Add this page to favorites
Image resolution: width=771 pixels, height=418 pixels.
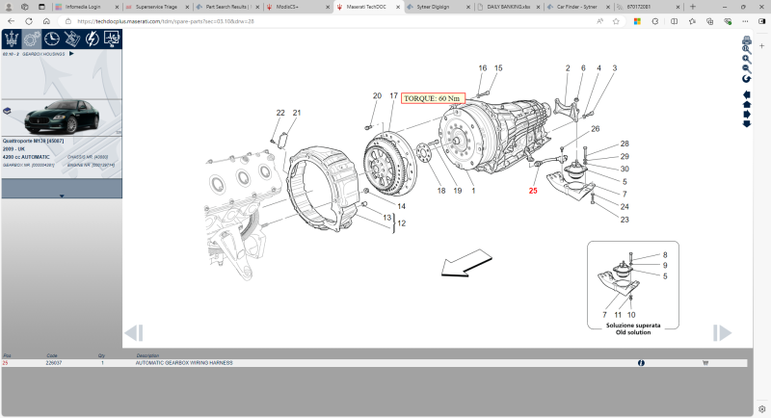click(616, 21)
